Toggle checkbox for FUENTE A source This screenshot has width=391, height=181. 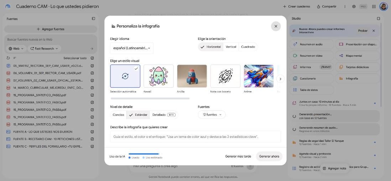pyautogui.click(x=92, y=131)
